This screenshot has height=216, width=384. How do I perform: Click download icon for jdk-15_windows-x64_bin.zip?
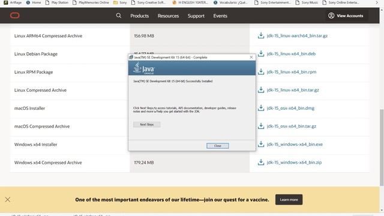(261, 163)
